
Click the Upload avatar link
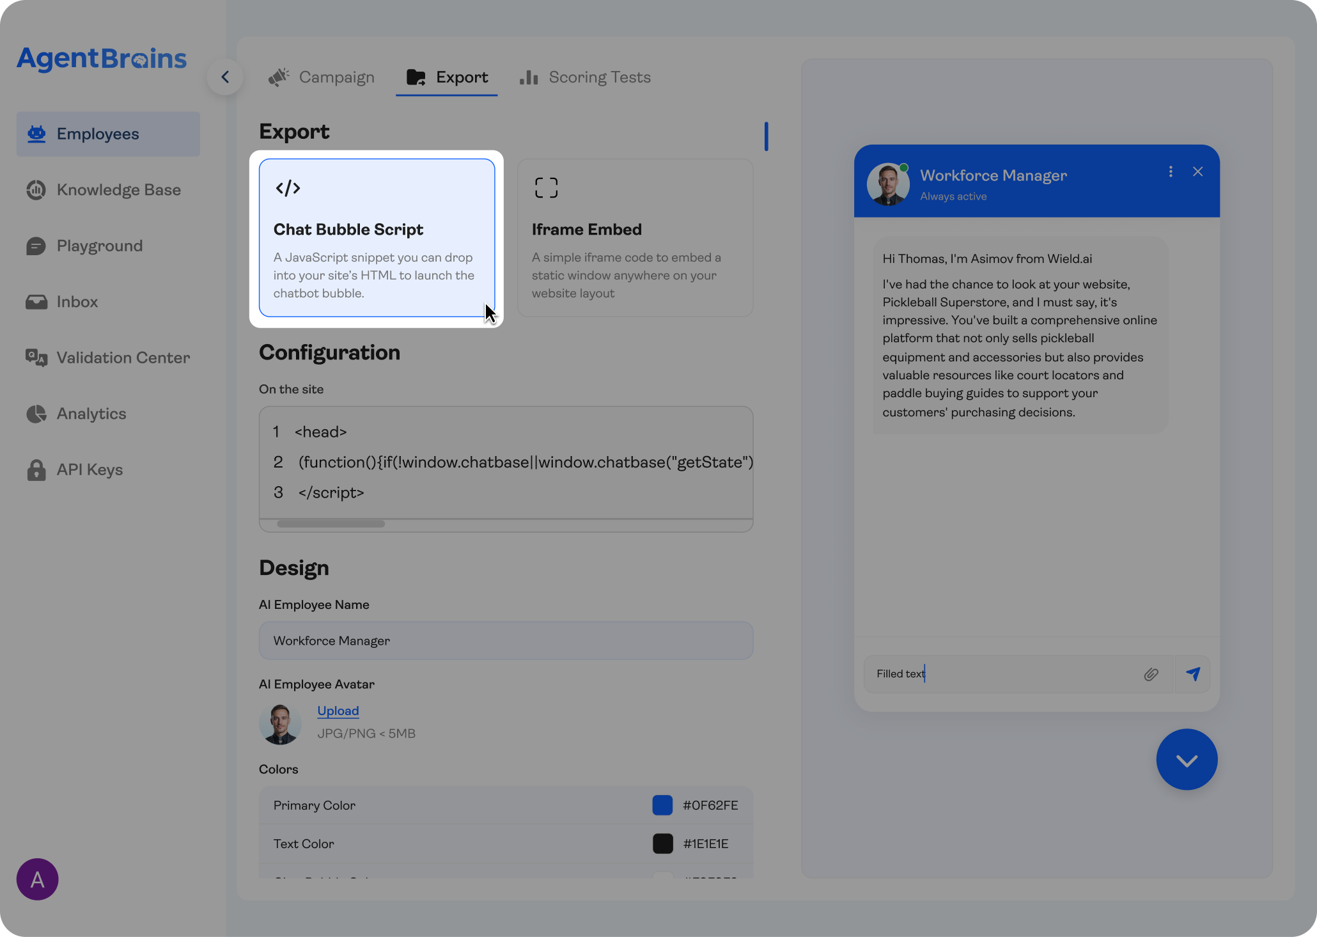(x=338, y=711)
